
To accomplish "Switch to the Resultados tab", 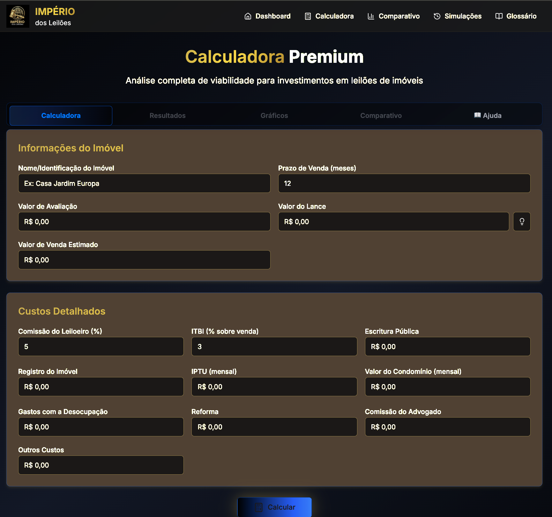I will click(167, 115).
